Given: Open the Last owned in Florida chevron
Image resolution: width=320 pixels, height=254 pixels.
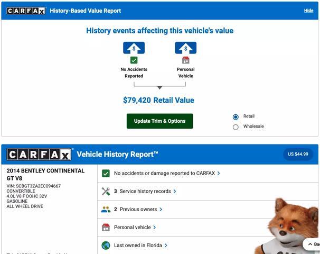Looking at the screenshot, I should click(x=166, y=246).
